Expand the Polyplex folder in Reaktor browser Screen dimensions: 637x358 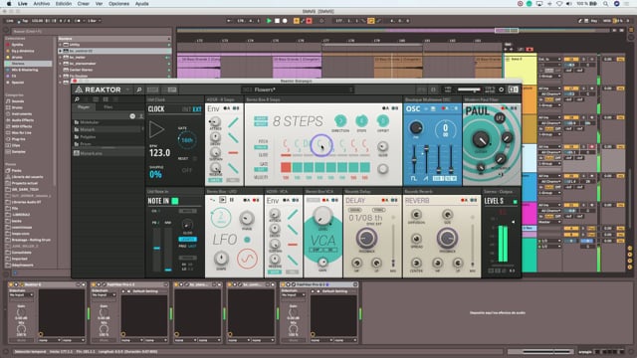(x=87, y=137)
